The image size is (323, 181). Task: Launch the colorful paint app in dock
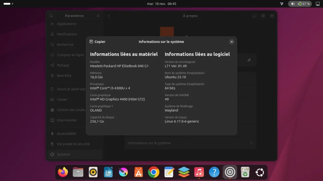[123, 172]
